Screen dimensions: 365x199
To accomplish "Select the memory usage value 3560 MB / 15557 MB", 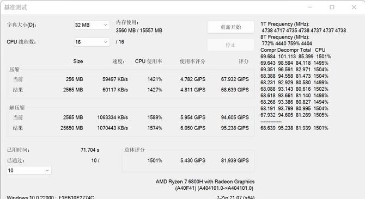I will 139,30.
